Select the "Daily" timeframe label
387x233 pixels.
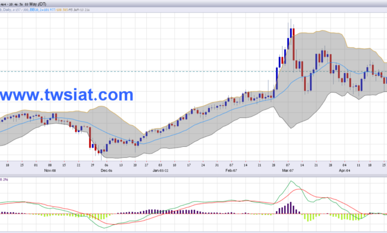(6, 10)
